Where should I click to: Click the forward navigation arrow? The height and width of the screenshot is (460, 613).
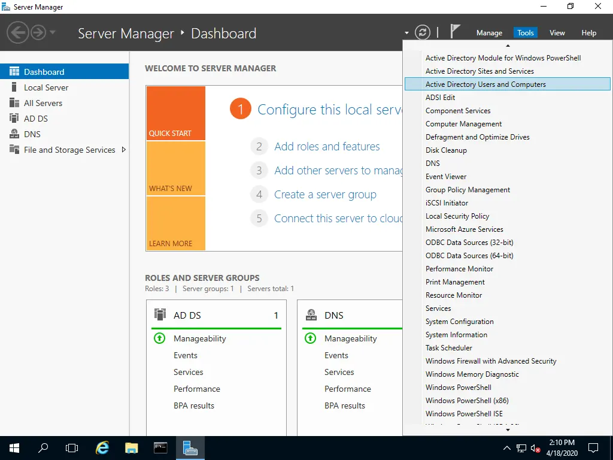coord(38,32)
